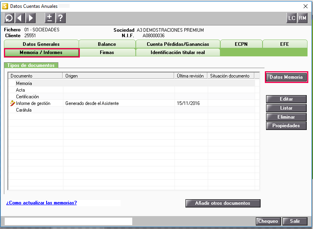Click the Salir button
The image size is (313, 229).
[295, 221]
